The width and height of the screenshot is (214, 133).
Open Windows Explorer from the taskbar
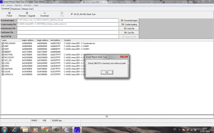click(x=25, y=130)
